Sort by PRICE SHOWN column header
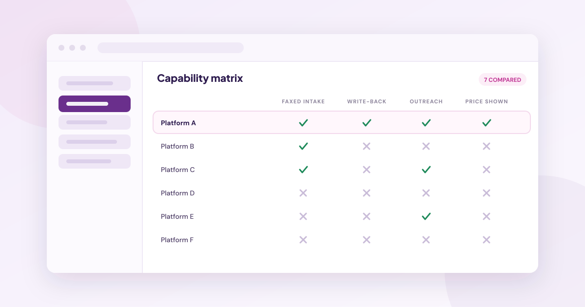This screenshot has width=585, height=307. click(x=487, y=102)
